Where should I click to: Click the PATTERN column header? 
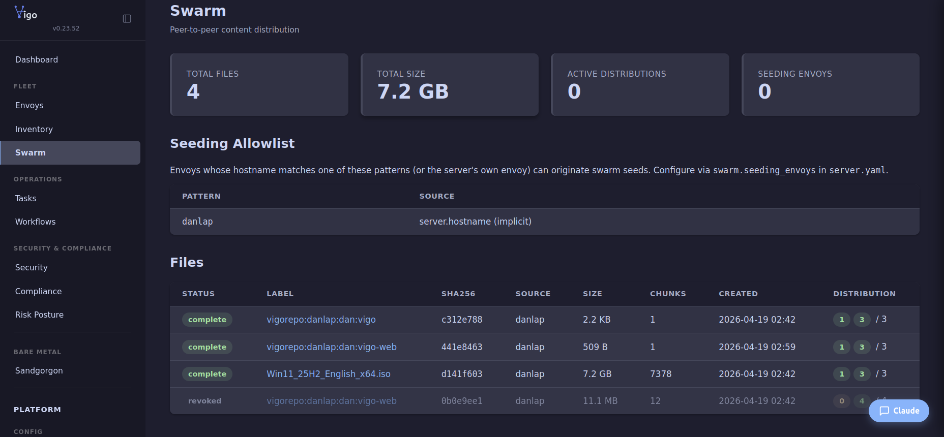coord(201,196)
